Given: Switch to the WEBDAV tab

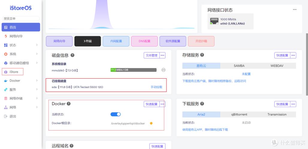Looking at the screenshot, I should point(277,66).
